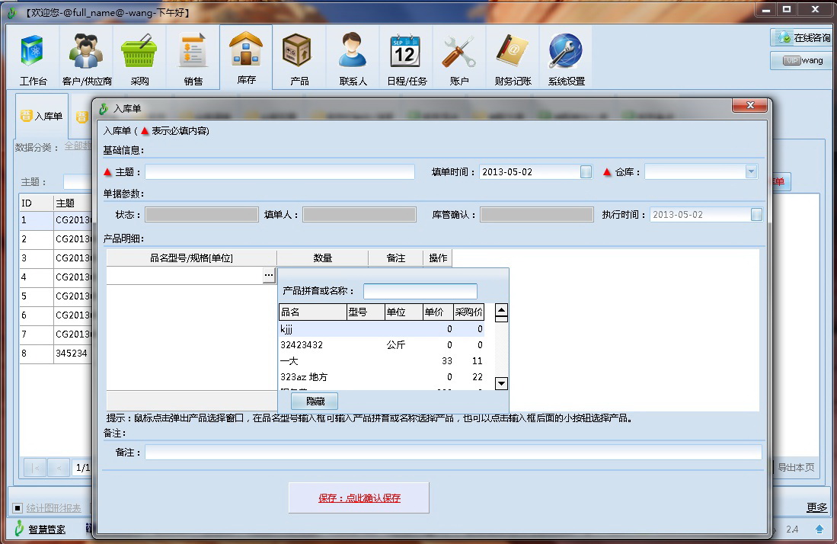Open the 填单时间 calendar picker icon
837x544 pixels.
(x=586, y=172)
